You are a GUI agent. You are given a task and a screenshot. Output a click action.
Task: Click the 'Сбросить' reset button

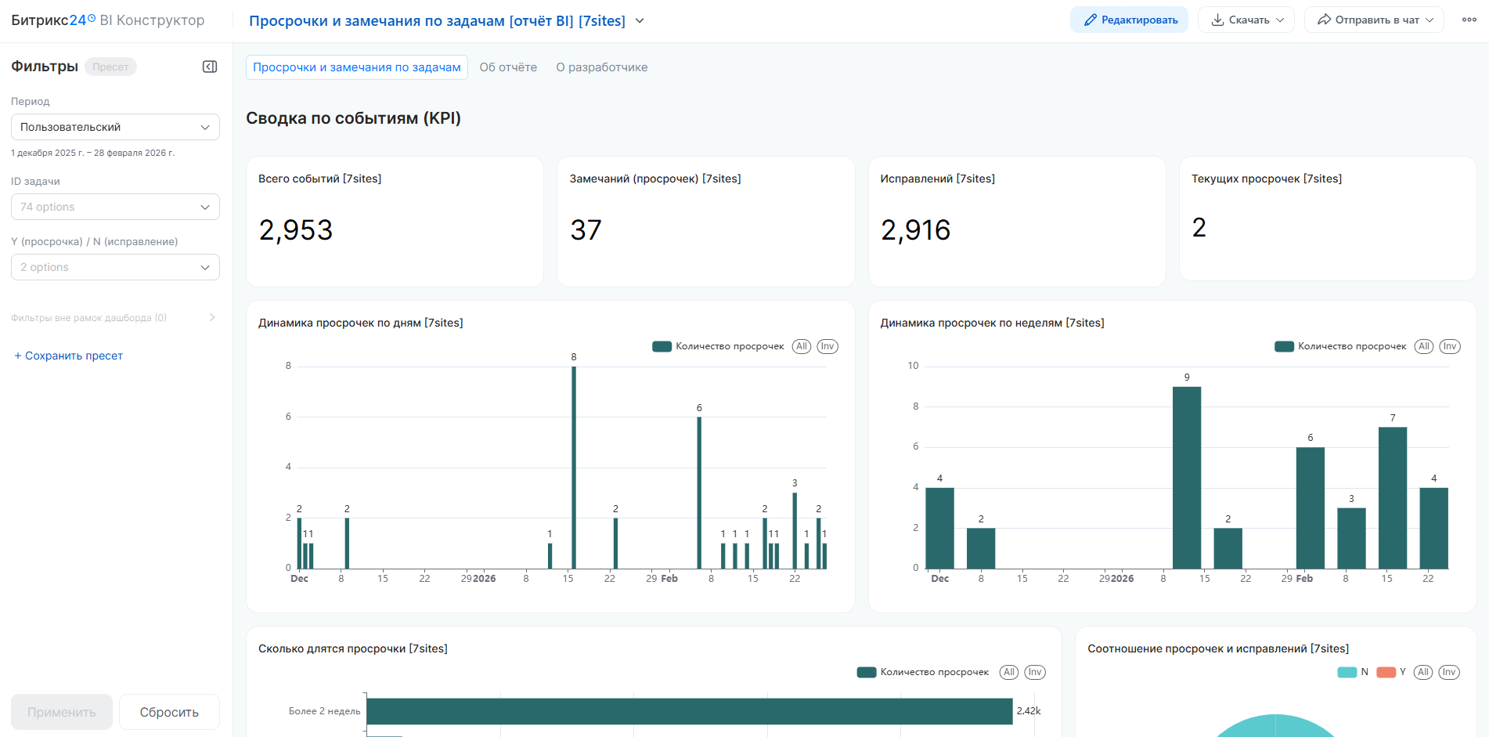(x=169, y=712)
